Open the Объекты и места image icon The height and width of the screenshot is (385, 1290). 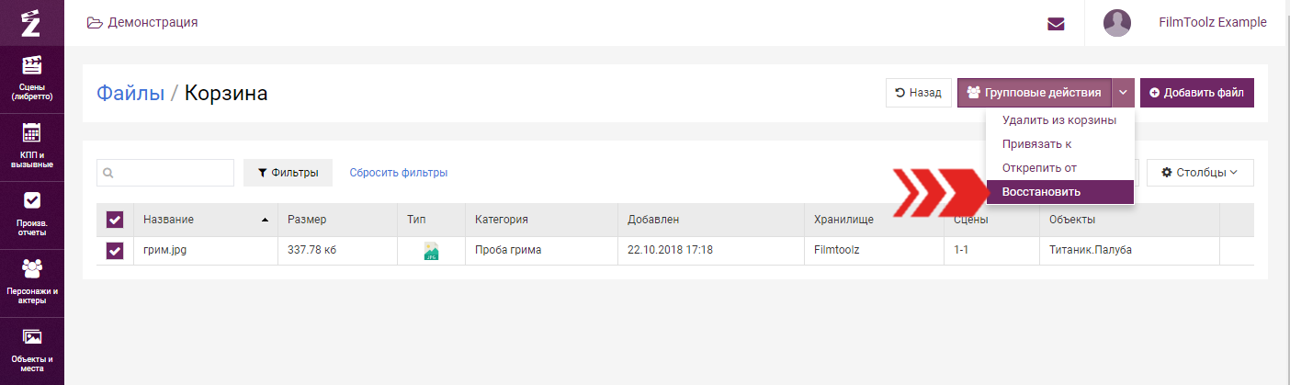[x=32, y=337]
